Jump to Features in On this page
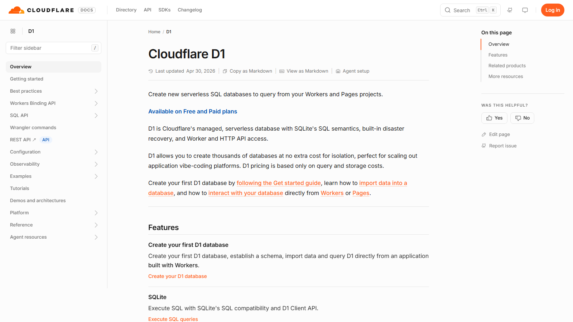The height and width of the screenshot is (322, 573). click(x=498, y=55)
